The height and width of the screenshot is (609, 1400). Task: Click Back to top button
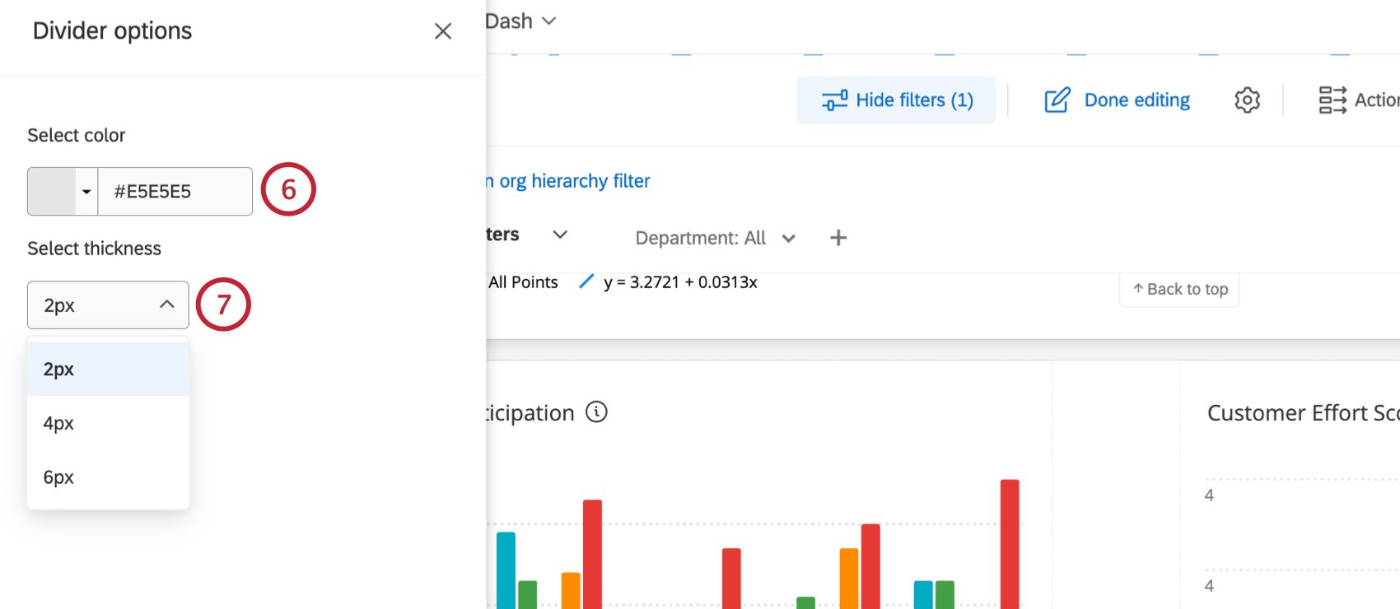point(1179,290)
